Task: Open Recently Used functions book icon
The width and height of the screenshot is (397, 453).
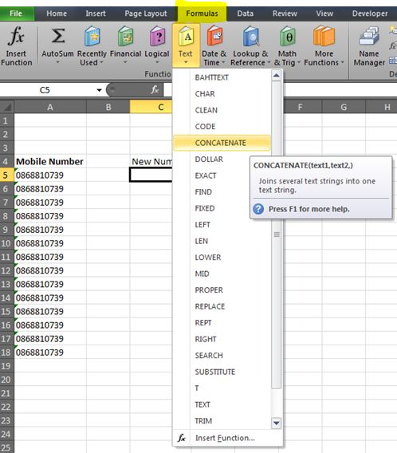Action: [92, 37]
